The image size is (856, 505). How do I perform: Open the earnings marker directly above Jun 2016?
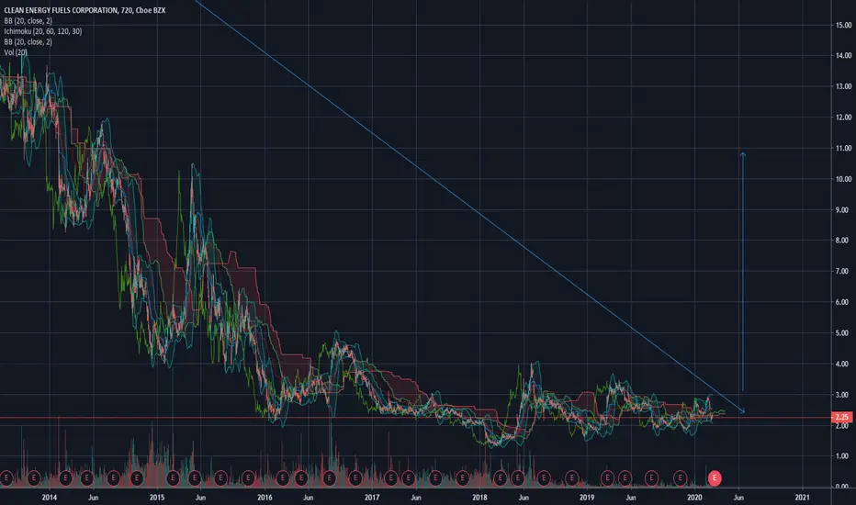point(301,478)
